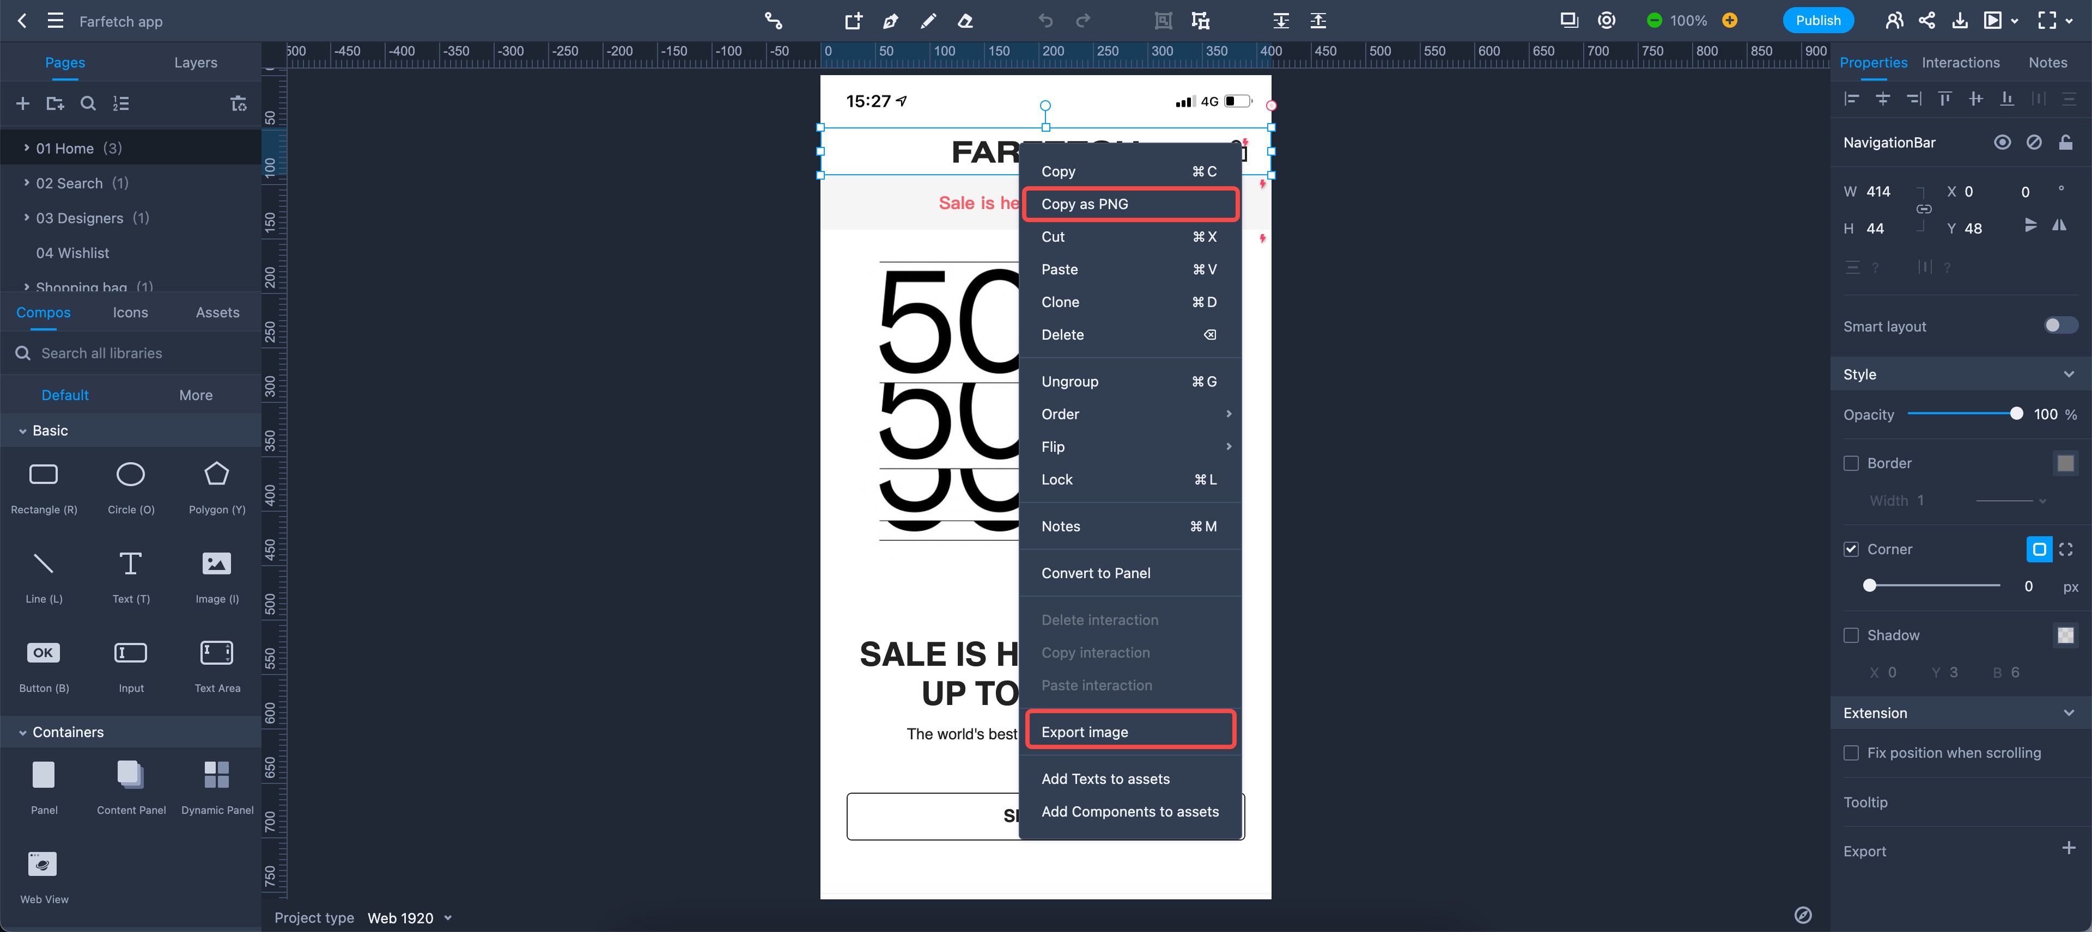Screen dimensions: 2092x932
Task: Collapse the Style section
Action: [x=2067, y=374]
